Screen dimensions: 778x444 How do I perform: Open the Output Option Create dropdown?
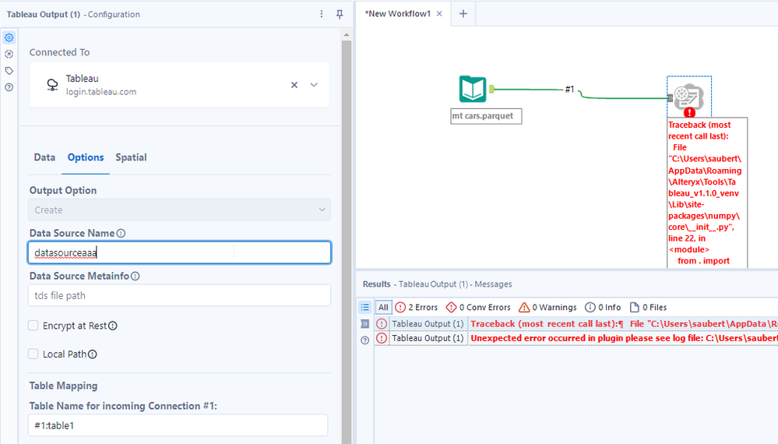pyautogui.click(x=180, y=210)
